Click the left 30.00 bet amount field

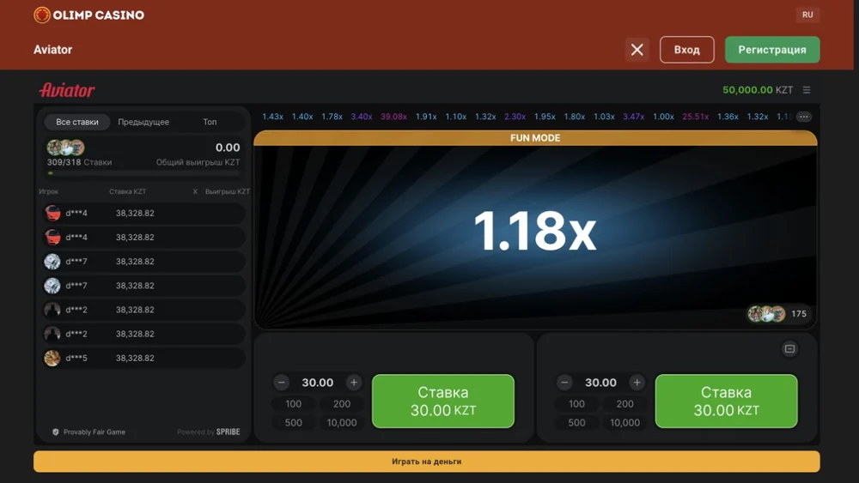(318, 383)
